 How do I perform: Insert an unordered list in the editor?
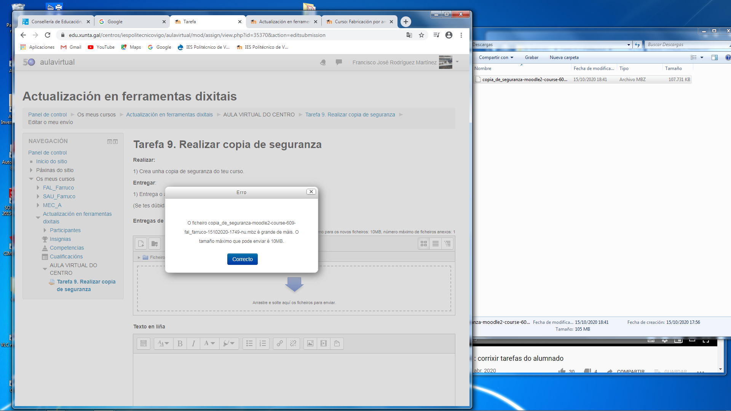click(x=249, y=343)
